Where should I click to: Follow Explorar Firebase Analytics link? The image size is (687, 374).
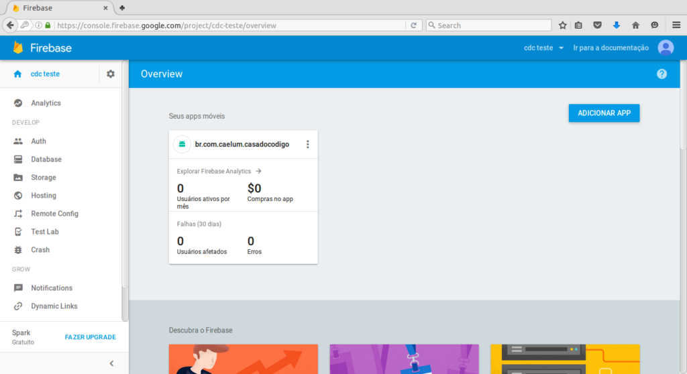(x=219, y=171)
